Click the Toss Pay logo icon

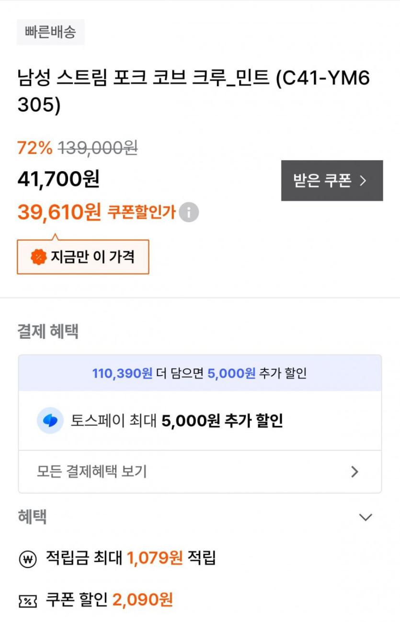click(50, 420)
